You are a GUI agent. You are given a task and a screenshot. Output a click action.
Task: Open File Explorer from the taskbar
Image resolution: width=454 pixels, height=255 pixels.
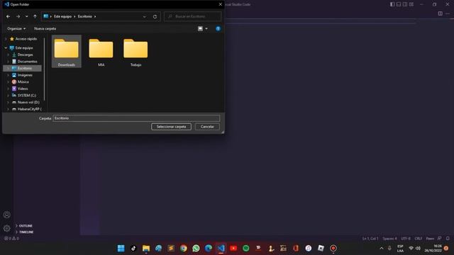[146, 248]
